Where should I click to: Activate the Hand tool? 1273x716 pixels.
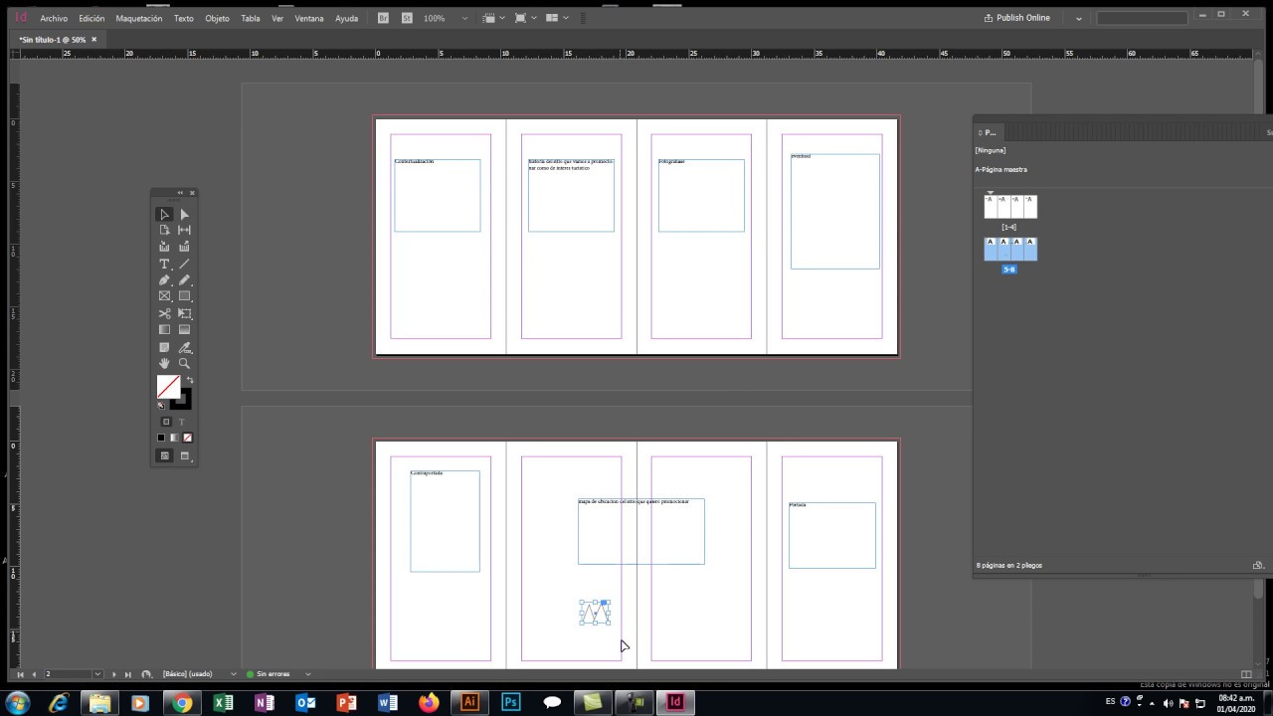[164, 364]
